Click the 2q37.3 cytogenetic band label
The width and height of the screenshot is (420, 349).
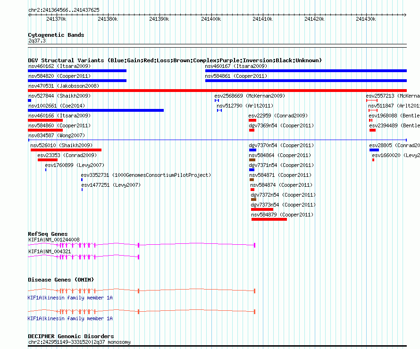point(37,41)
